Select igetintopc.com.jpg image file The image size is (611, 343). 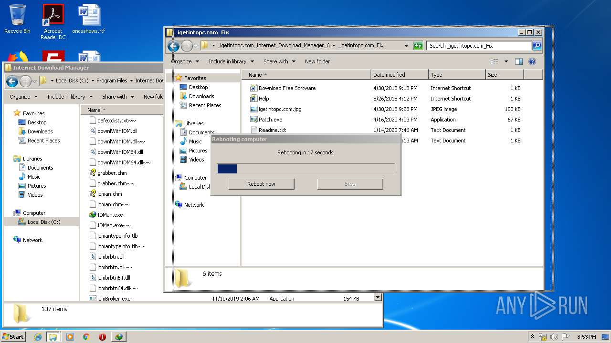[275, 109]
